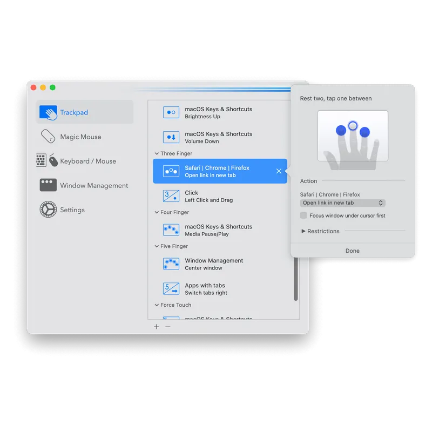Click the minus button to remove gesture
The image size is (432, 432).
pyautogui.click(x=168, y=327)
